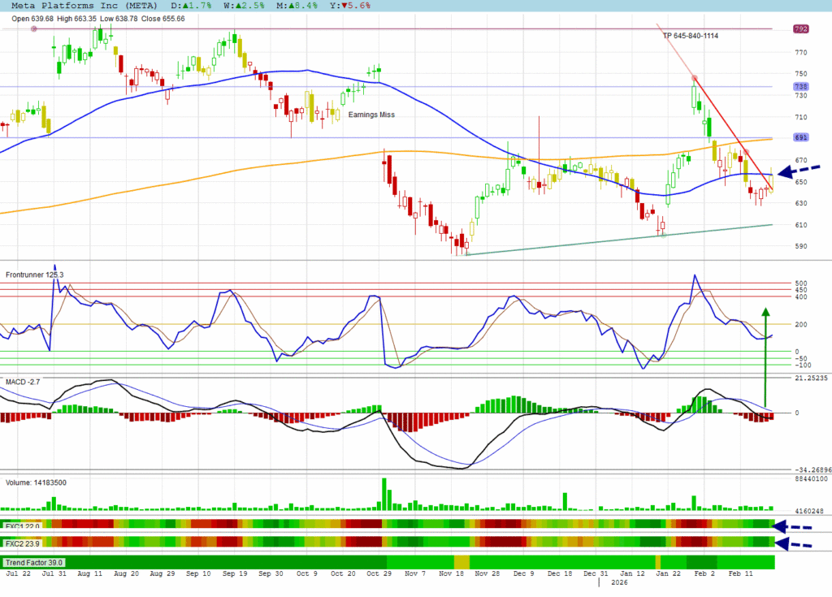832x597 pixels.
Task: Click the MACD -2.7 indicator label
Action: pos(23,381)
